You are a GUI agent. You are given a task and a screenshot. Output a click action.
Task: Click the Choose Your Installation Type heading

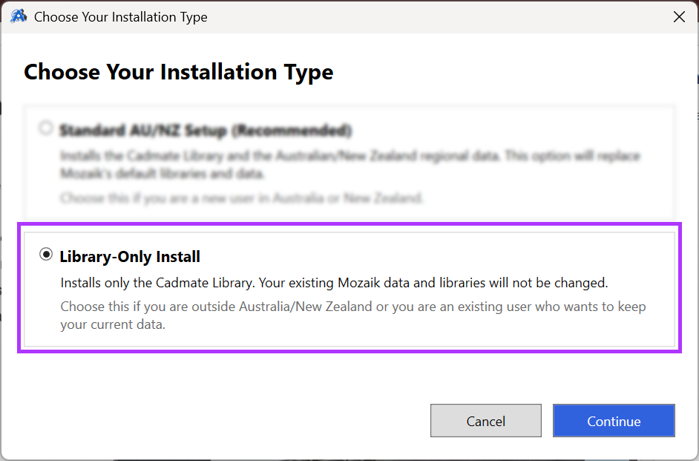point(178,72)
